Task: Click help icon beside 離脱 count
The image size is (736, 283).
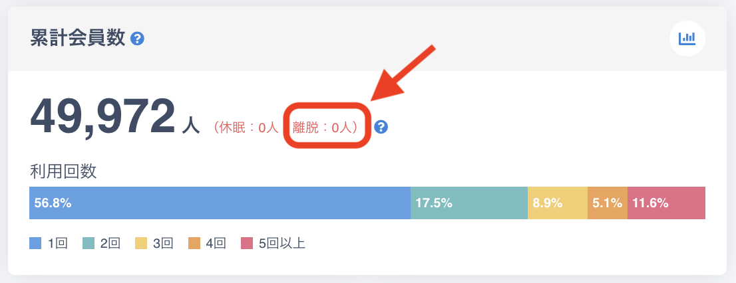Action: pos(381,126)
